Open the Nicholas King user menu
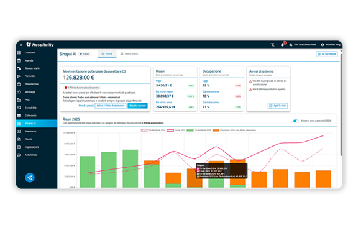The height and width of the screenshot is (225, 358). (x=331, y=45)
